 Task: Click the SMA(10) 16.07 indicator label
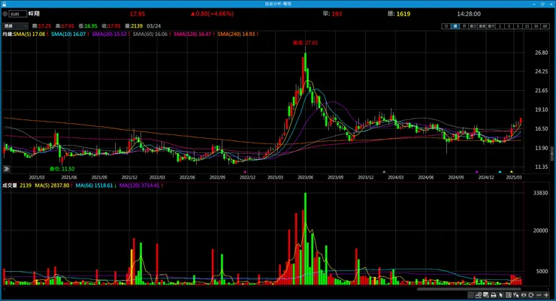coord(68,35)
